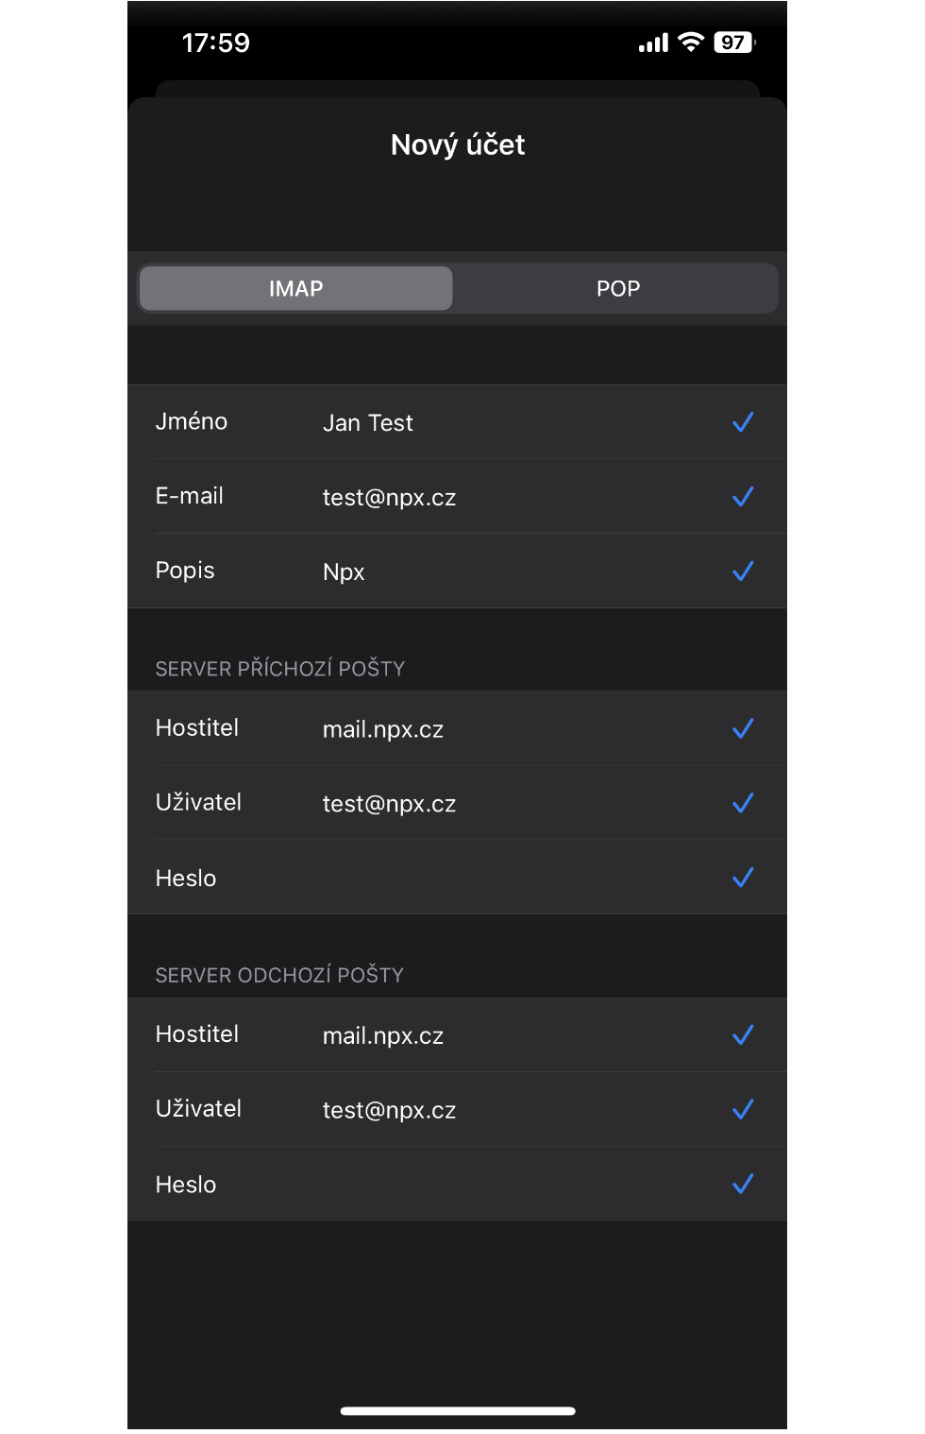This screenshot has height=1434, width=925.
Task: Click the checkmark next to E-mail address
Action: [743, 496]
